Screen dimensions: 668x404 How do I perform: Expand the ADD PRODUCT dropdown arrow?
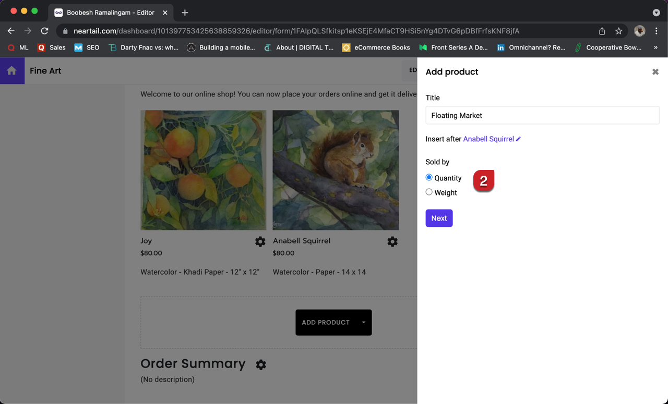pyautogui.click(x=364, y=322)
